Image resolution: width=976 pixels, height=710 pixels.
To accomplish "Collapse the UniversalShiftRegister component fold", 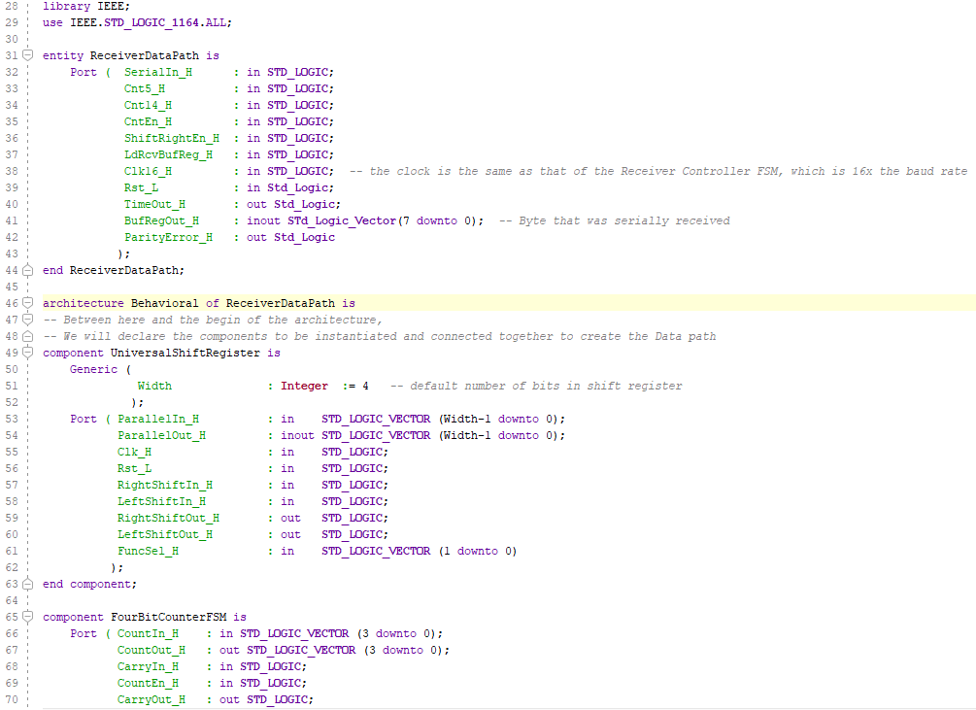I will (29, 353).
